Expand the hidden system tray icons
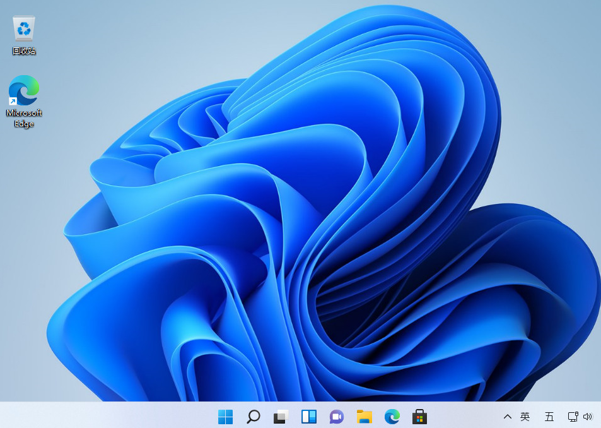Viewport: 601px width, 428px height. [x=507, y=417]
